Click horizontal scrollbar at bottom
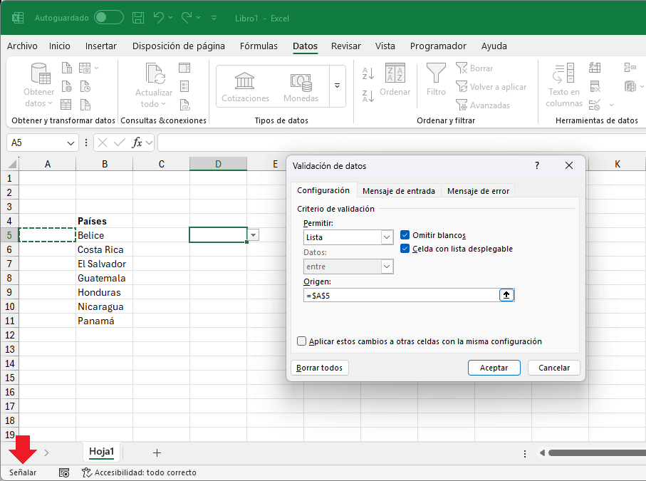The width and height of the screenshot is (646, 481). coord(597,453)
